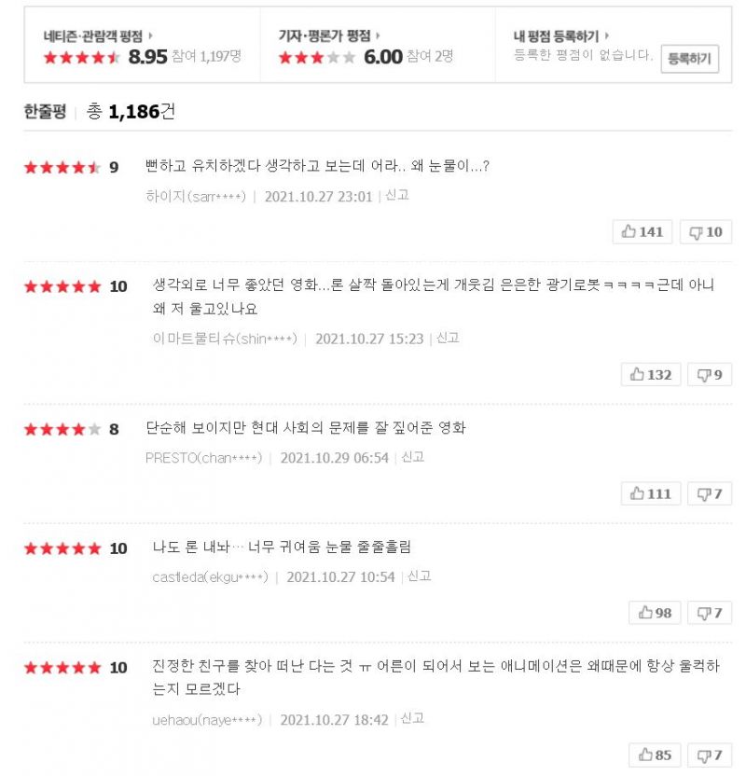This screenshot has width=746, height=776.
Task: Open reviewer PRESTO's profile name
Action: point(203,457)
